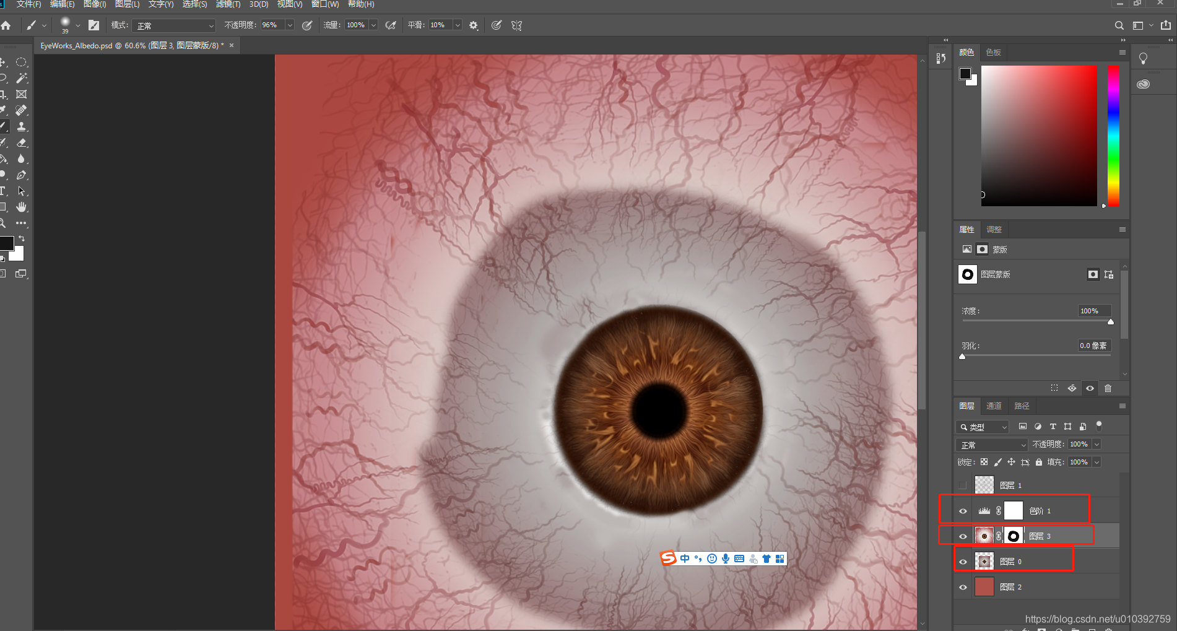Add vector mask button in Properties
Viewport: 1177px width, 631px height.
pos(1109,274)
